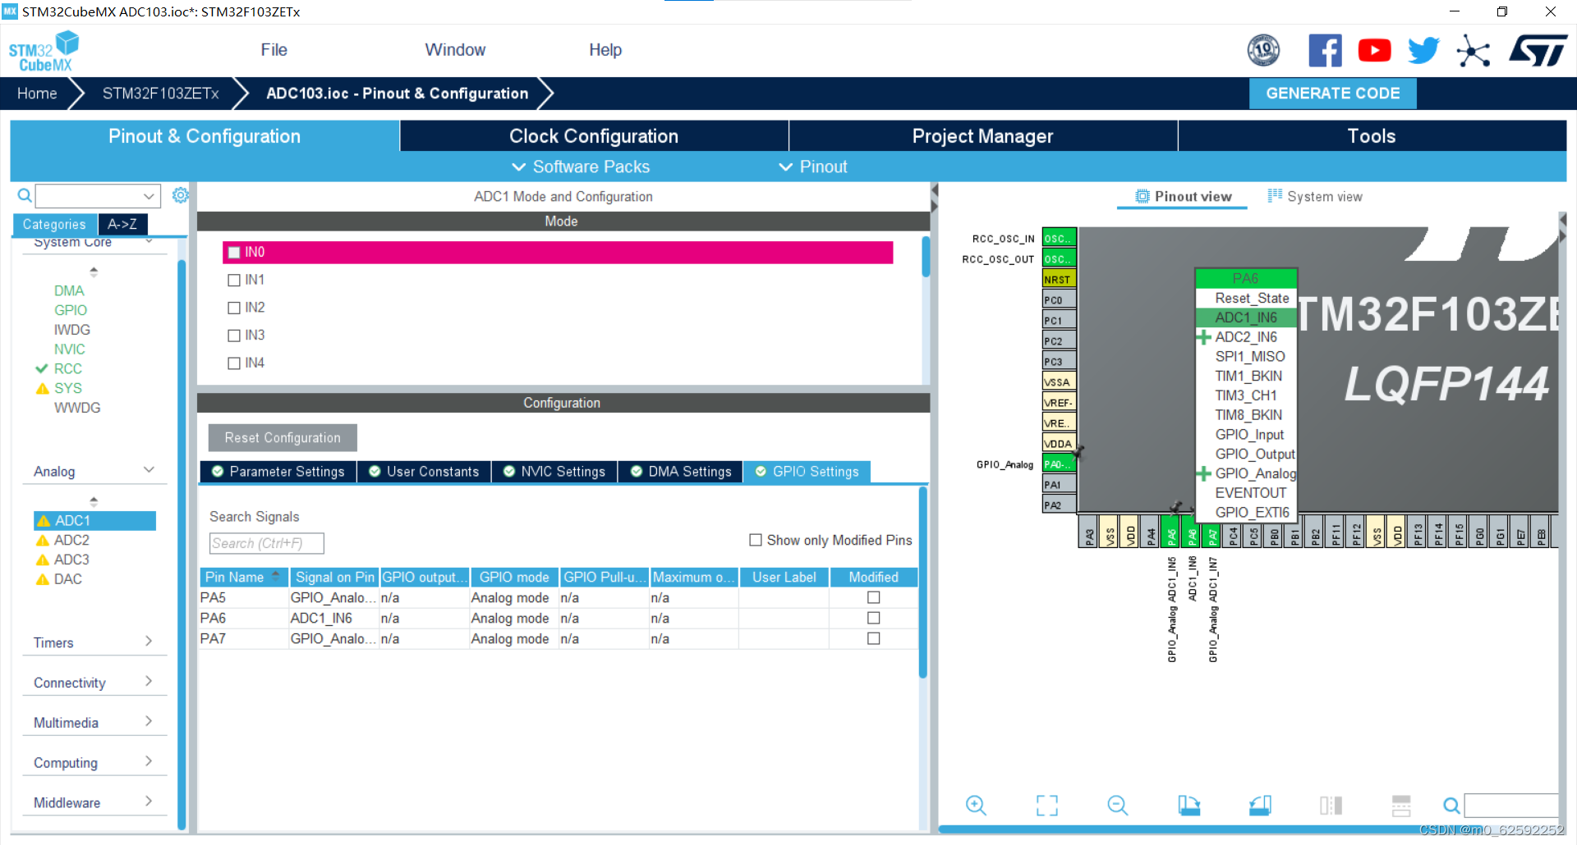This screenshot has width=1577, height=845.
Task: Switch to System view
Action: coord(1315,197)
